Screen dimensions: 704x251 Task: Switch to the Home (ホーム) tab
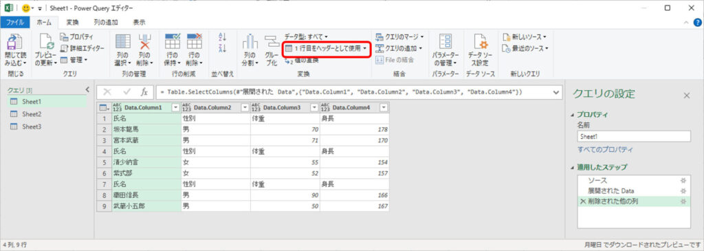(44, 22)
